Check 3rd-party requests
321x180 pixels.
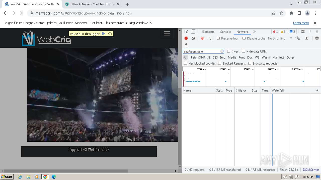point(250,63)
